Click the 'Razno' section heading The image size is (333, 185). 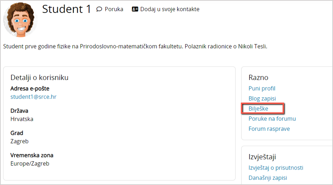point(258,78)
